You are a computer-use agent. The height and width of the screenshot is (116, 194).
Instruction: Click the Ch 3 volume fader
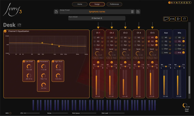124,82
